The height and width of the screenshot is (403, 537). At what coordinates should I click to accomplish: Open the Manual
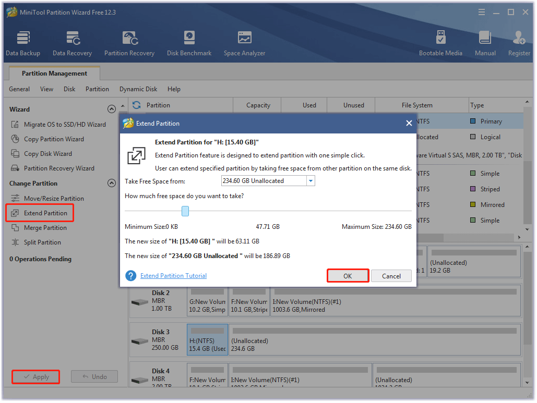(x=485, y=43)
